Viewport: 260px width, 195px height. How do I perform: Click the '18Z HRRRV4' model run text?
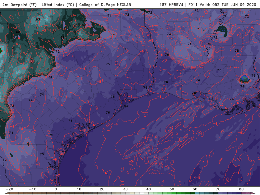[171, 5]
